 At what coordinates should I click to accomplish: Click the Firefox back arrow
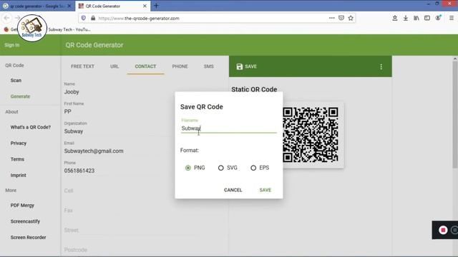[x=6, y=18]
